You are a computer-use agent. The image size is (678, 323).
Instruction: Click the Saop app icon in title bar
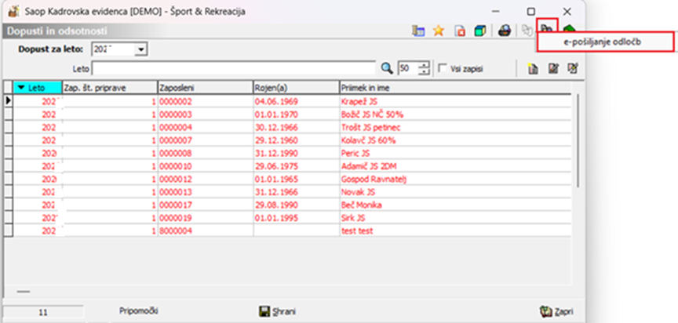tap(13, 11)
